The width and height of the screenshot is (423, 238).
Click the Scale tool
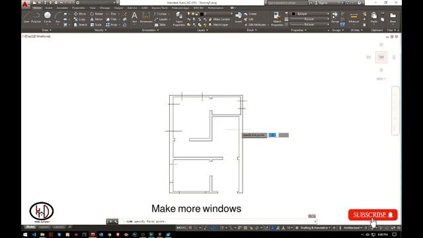click(x=96, y=25)
